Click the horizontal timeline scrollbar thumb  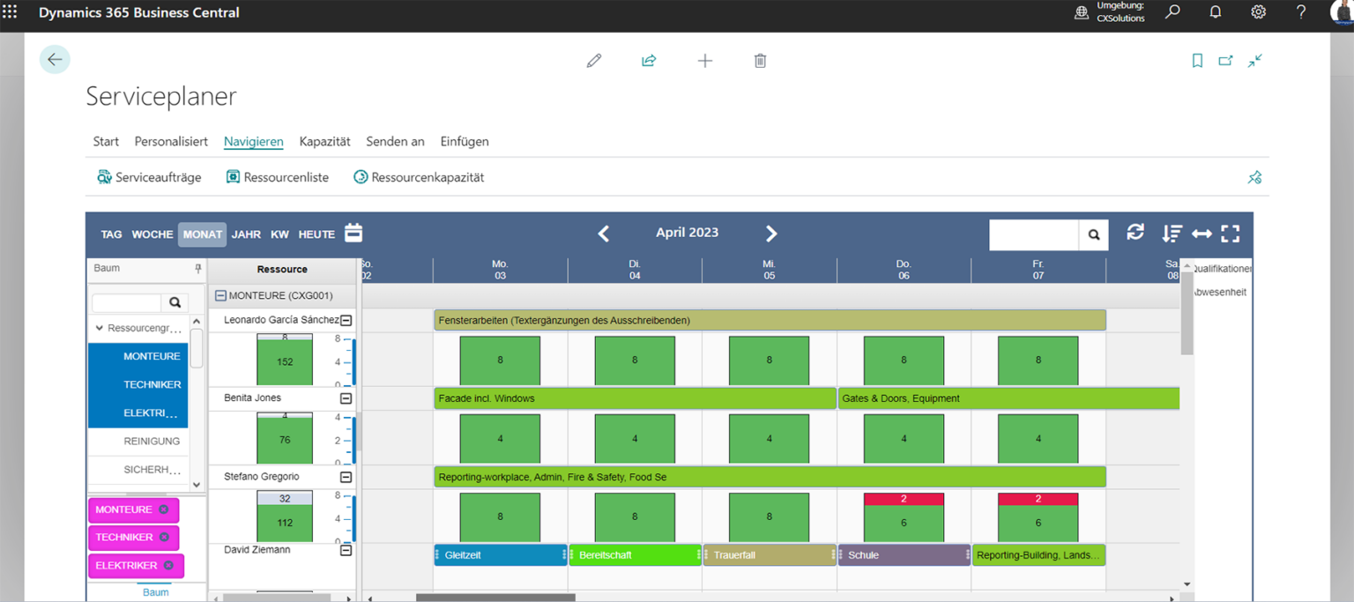495,598
